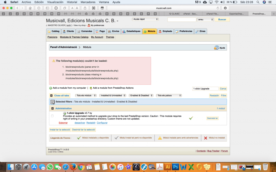Click the green check status for 1-click Upgrade
This screenshot has height=172, width=276.
coord(191,118)
